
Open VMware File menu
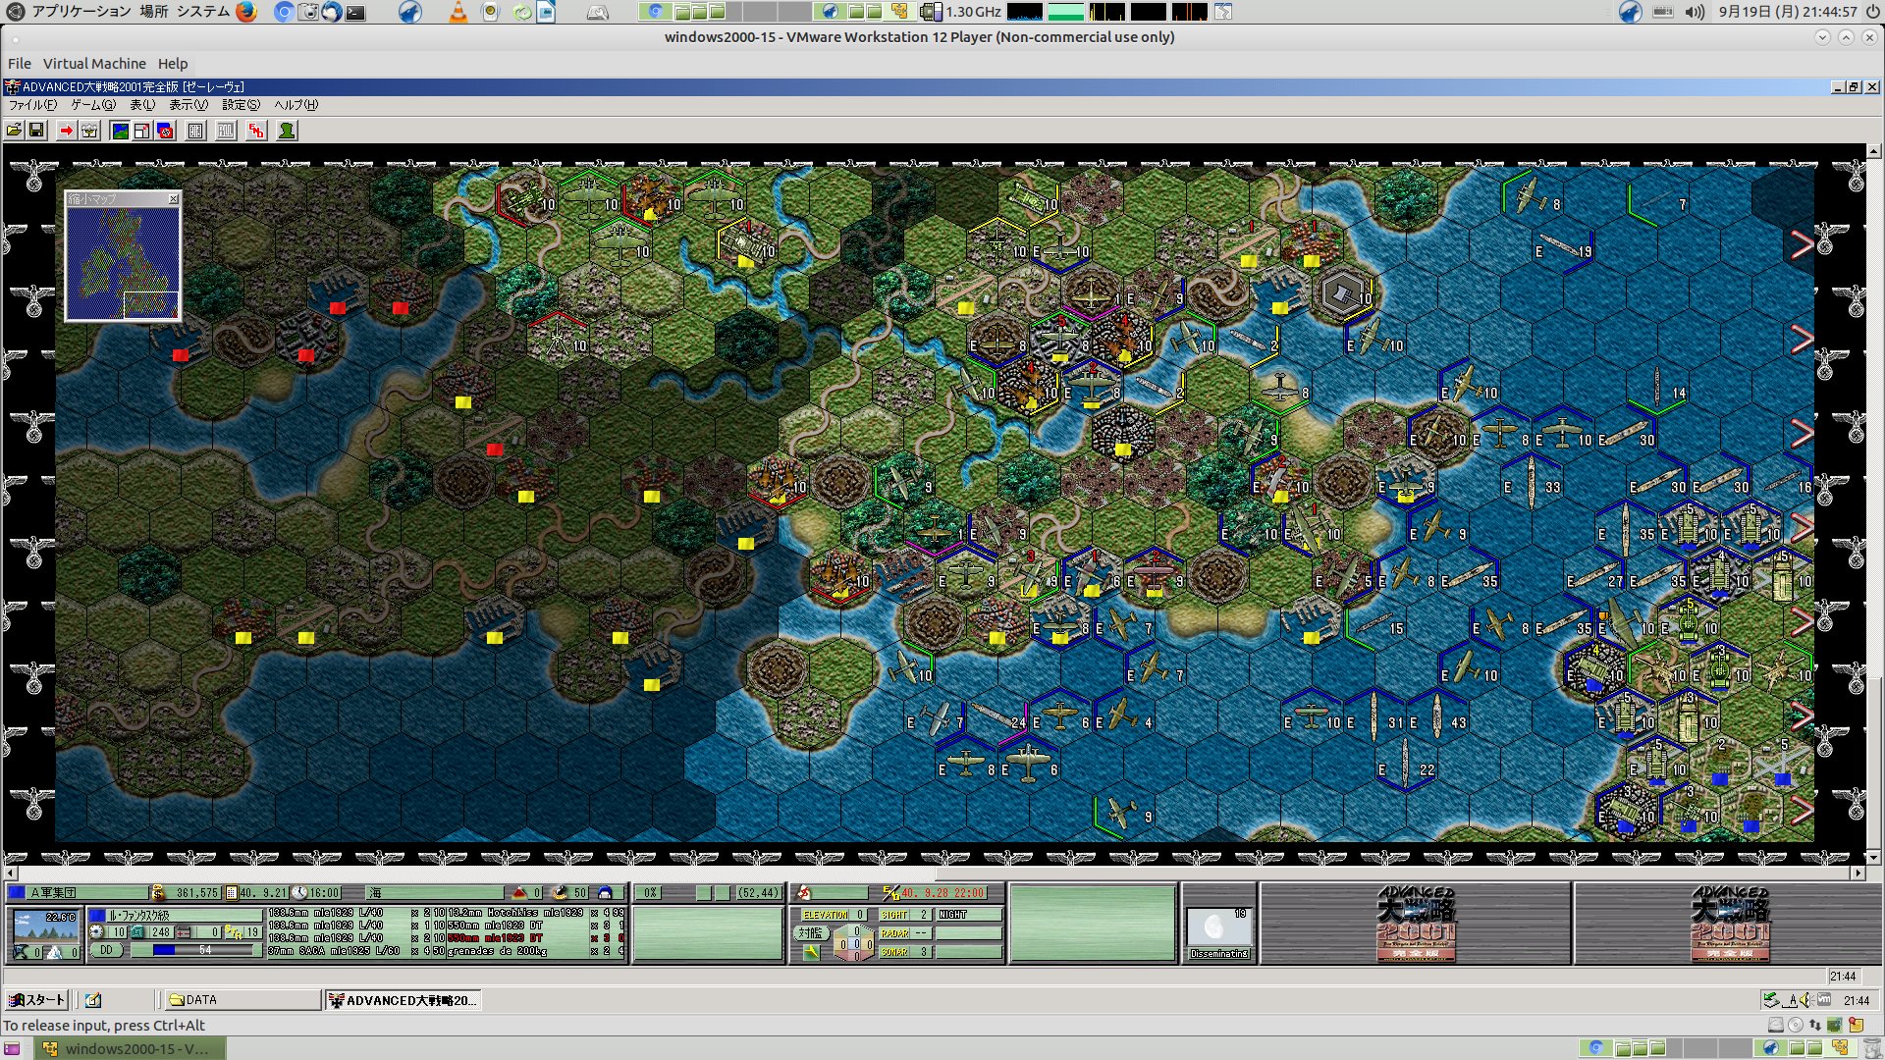point(20,64)
